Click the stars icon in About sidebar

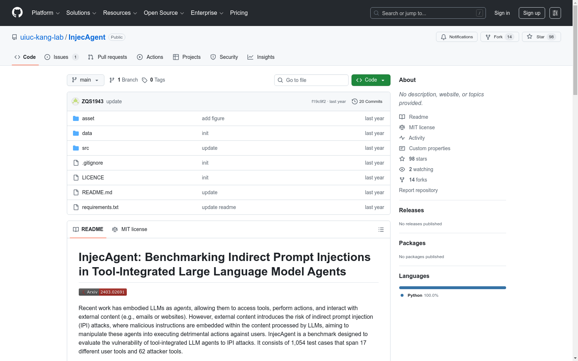tap(402, 159)
